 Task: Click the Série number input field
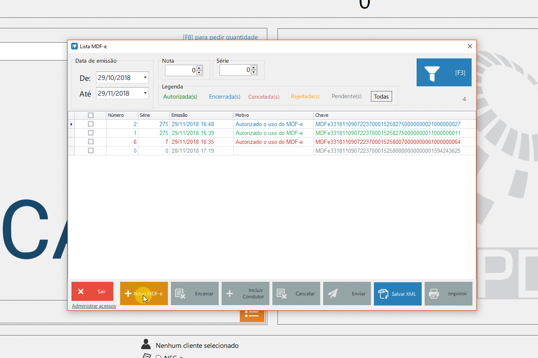click(235, 70)
